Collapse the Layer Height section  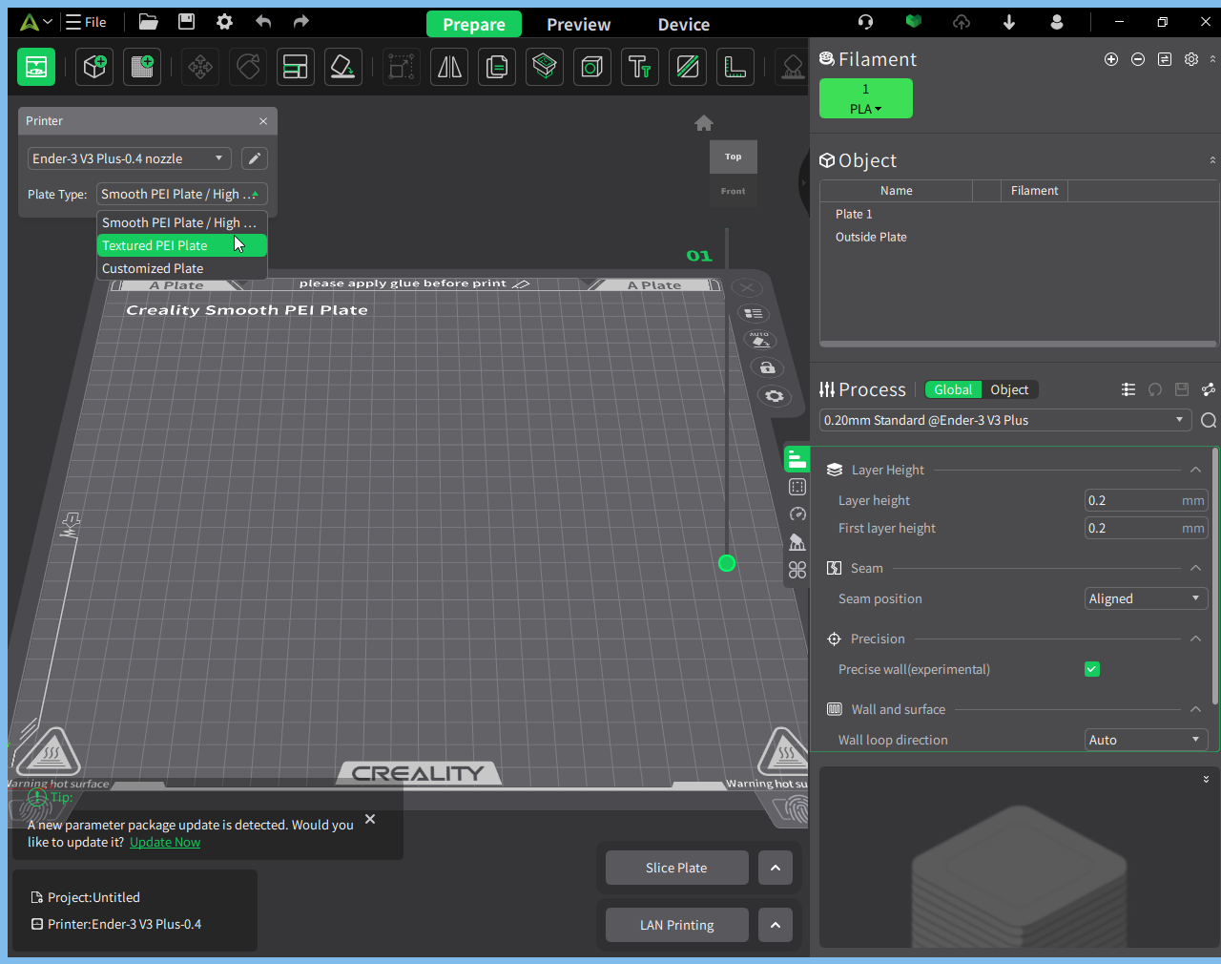click(x=1195, y=470)
